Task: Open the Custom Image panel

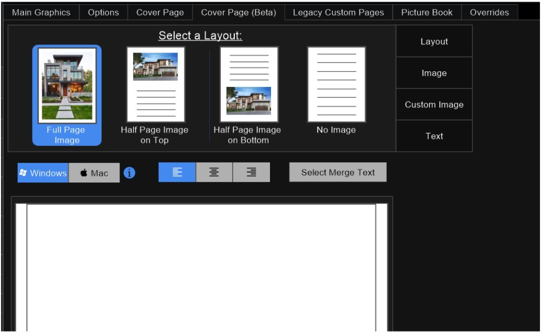Action: (x=434, y=104)
